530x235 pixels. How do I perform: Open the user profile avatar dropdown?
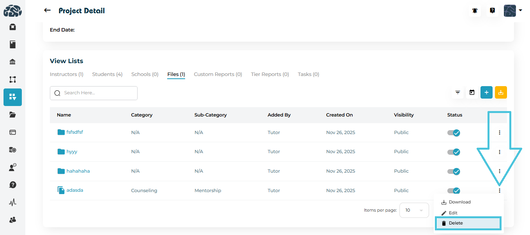click(512, 11)
